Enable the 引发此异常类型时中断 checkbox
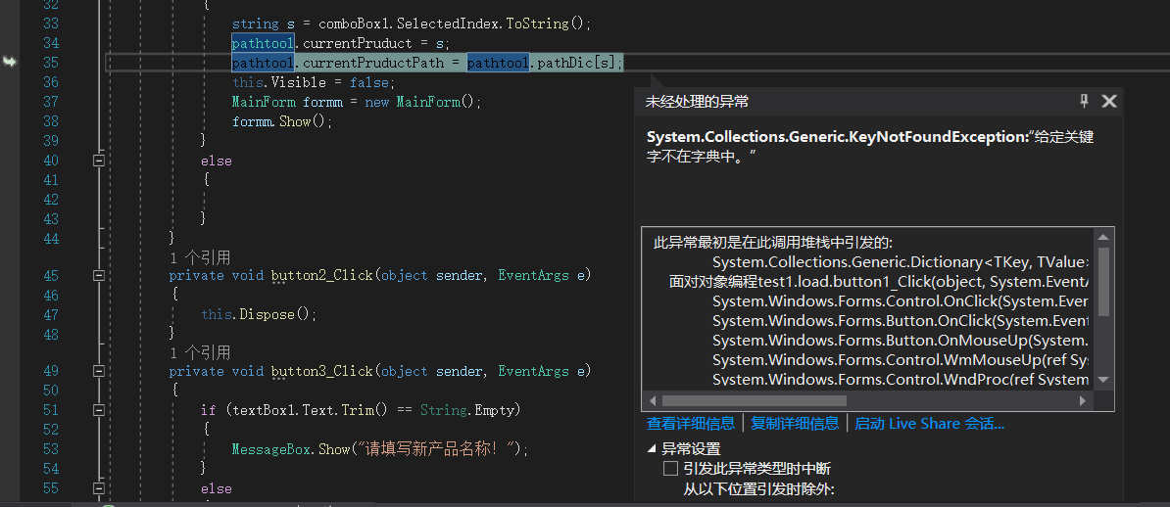1170x507 pixels. (671, 468)
